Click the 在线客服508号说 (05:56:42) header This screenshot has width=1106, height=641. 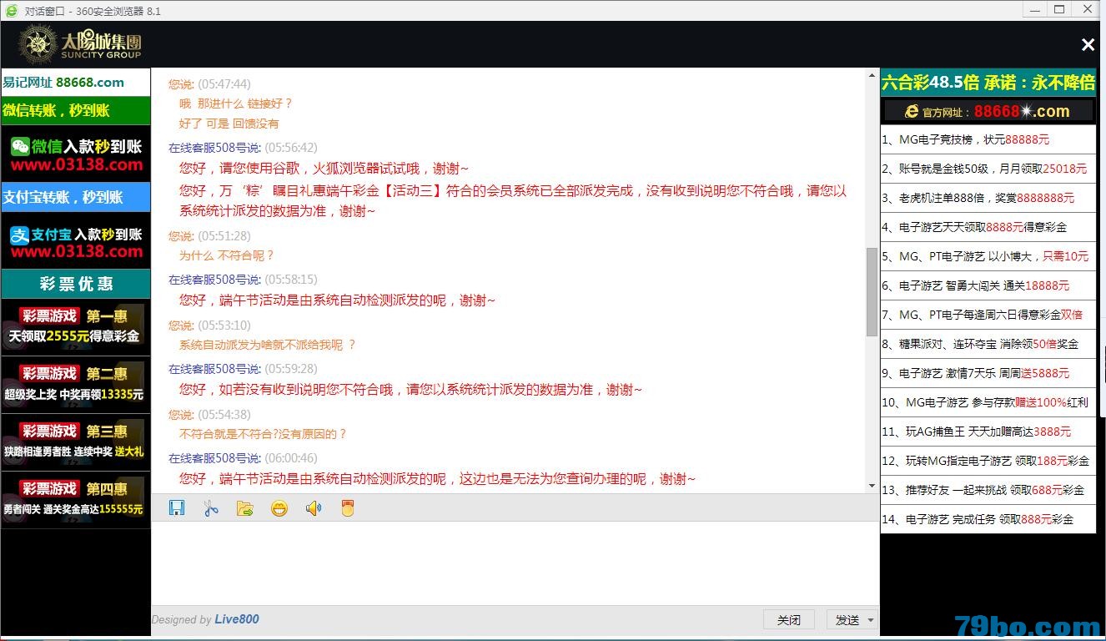click(x=243, y=148)
